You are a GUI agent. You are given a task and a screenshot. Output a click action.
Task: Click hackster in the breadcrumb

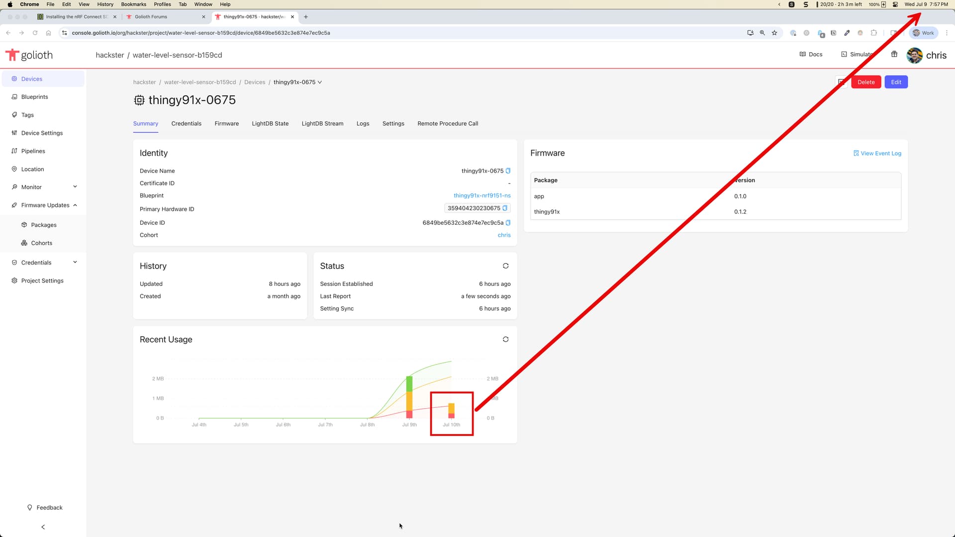click(x=144, y=83)
